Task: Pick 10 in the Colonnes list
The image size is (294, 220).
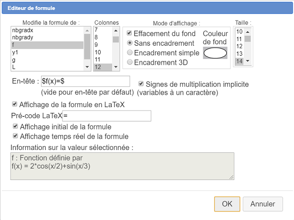Action: pos(103,52)
